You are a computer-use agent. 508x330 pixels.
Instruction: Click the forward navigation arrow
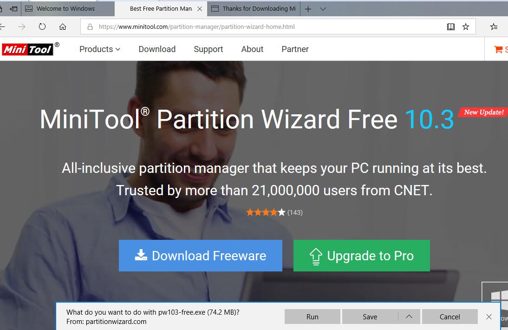pos(22,27)
